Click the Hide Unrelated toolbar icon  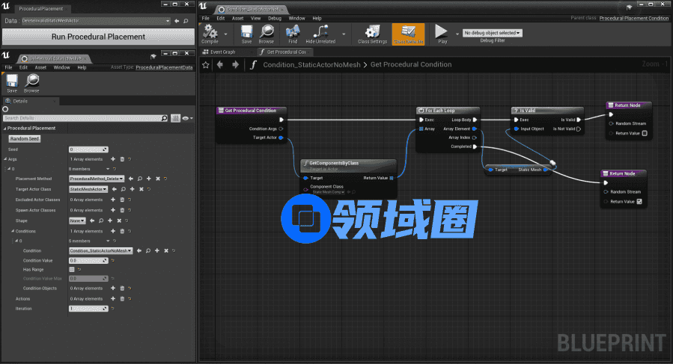pyautogui.click(x=321, y=33)
